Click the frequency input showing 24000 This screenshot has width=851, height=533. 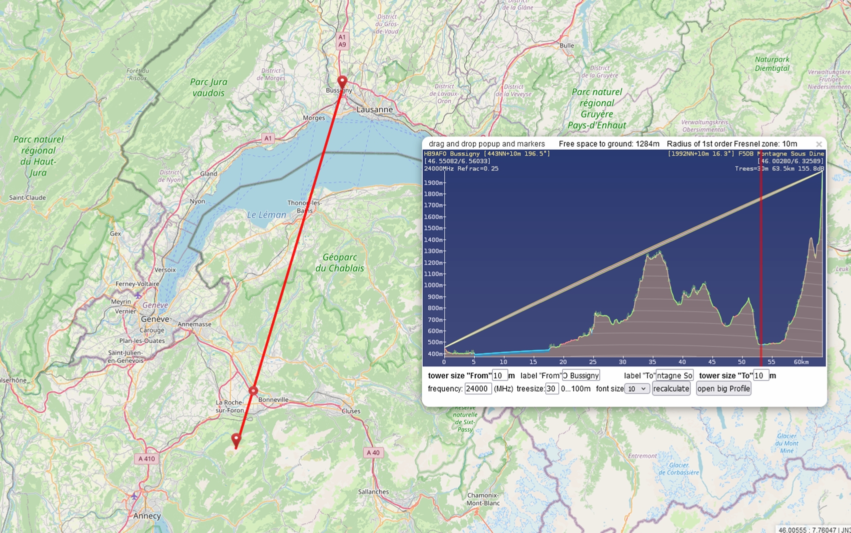point(478,388)
